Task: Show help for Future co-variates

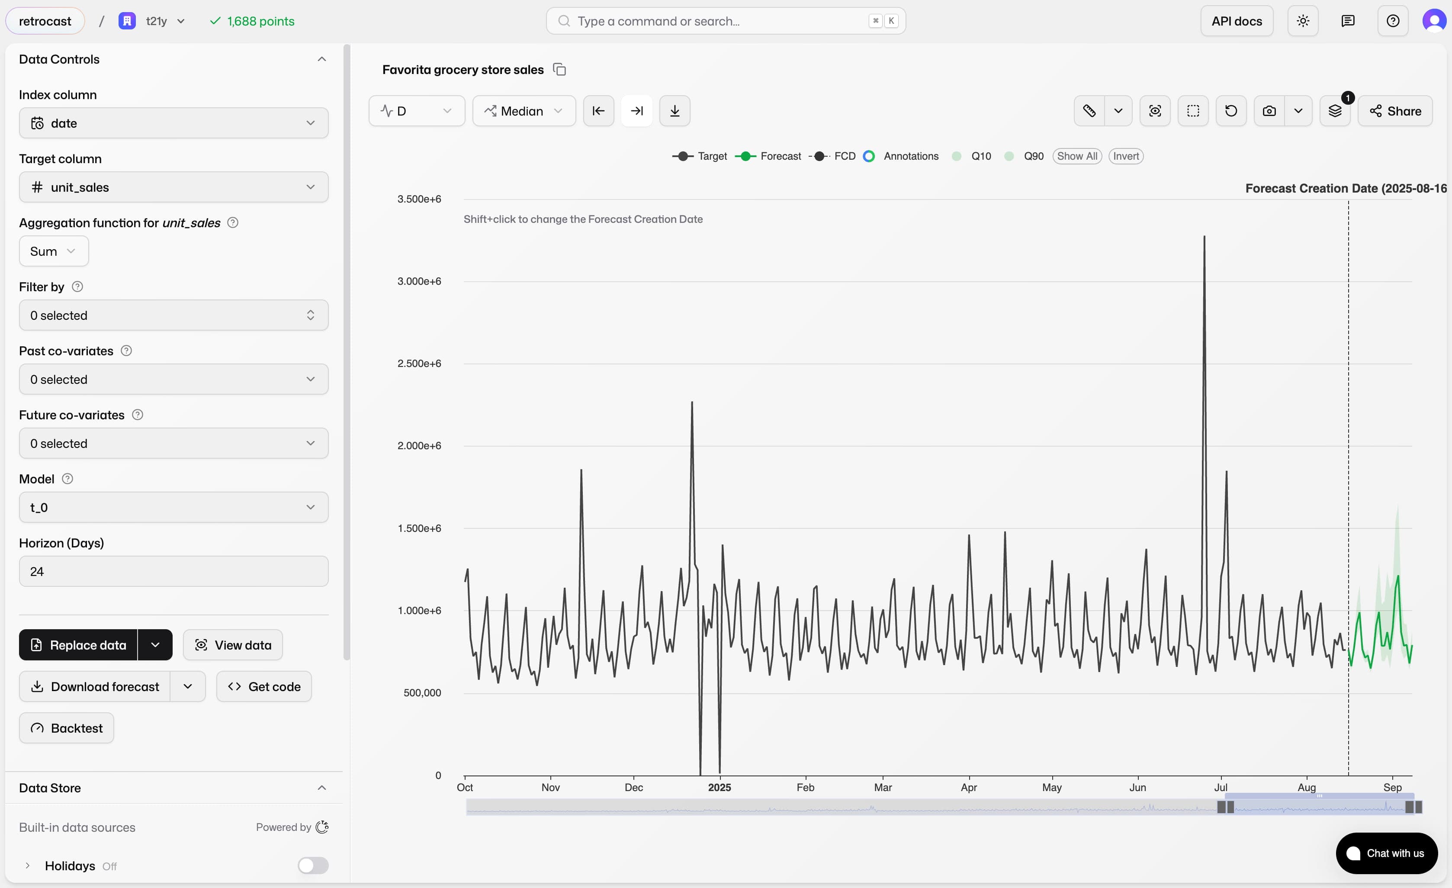Action: pos(137,415)
